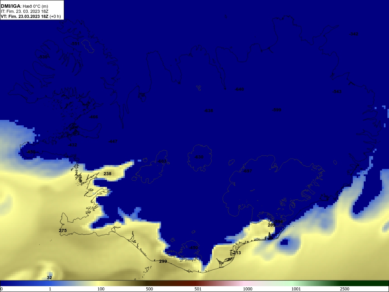Click the '-466' value on the map
Screen dimensions: 389x292
coord(93,117)
